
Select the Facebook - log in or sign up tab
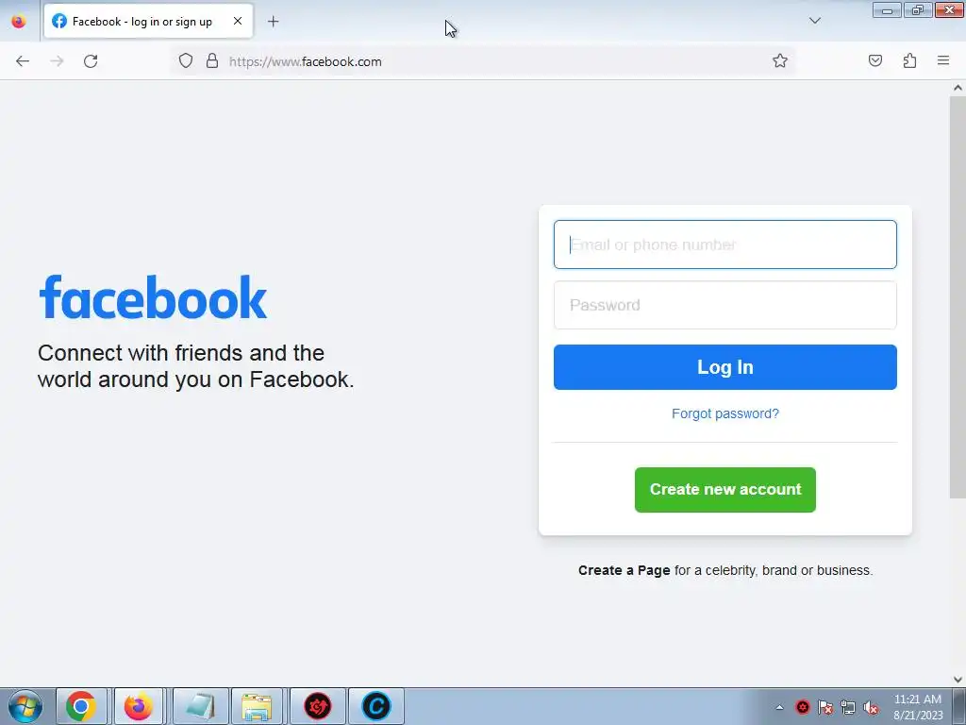coord(148,21)
